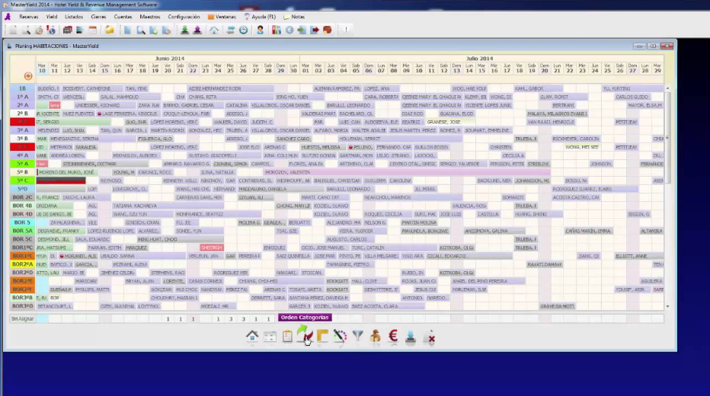
Task: Click the red X delete dock icon
Action: click(430, 337)
